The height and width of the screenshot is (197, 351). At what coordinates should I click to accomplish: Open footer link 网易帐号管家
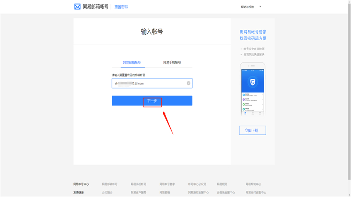[x=167, y=184]
